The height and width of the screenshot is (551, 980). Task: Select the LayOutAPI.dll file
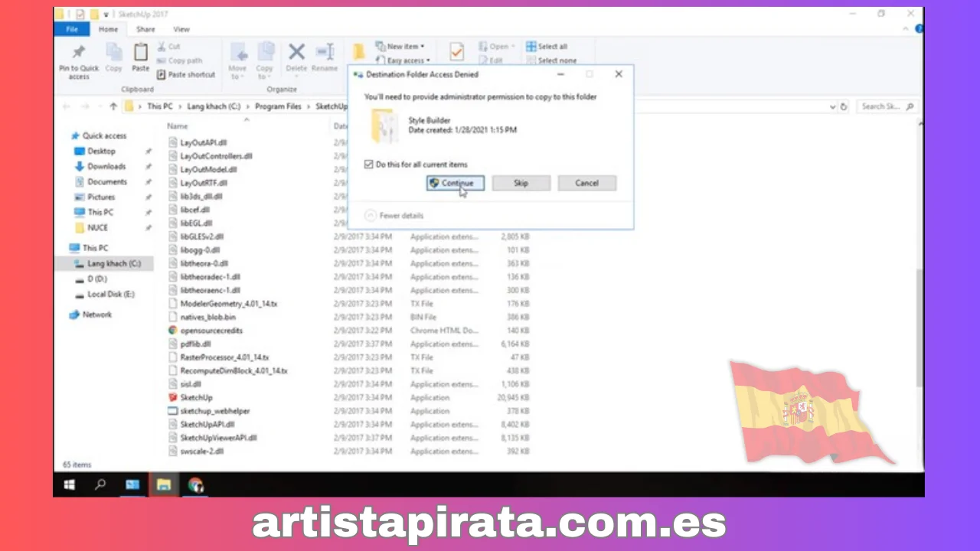[198, 142]
